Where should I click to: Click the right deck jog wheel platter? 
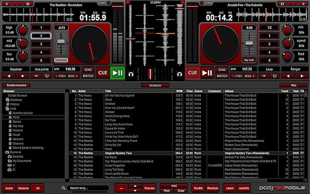[221, 43]
